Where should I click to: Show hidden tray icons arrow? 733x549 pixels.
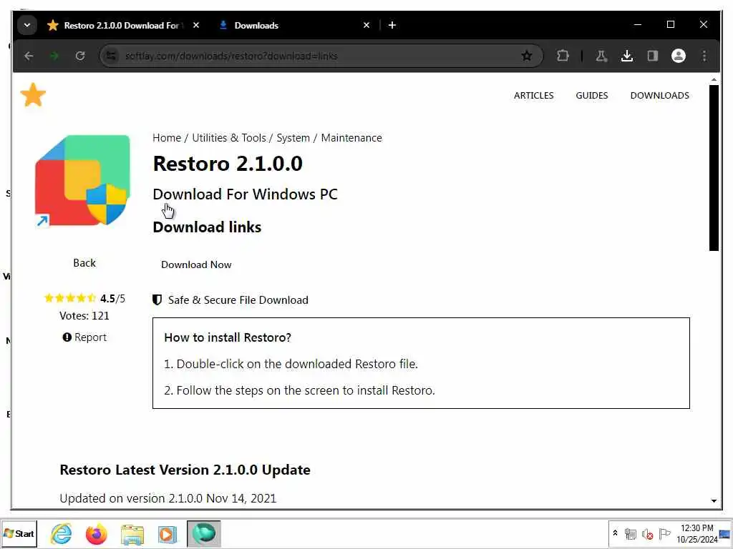pyautogui.click(x=615, y=533)
